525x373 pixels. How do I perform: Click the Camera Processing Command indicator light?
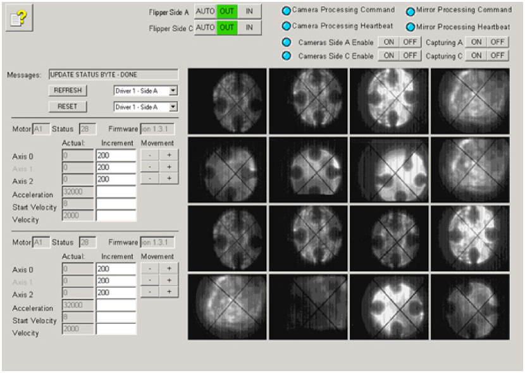pos(286,11)
